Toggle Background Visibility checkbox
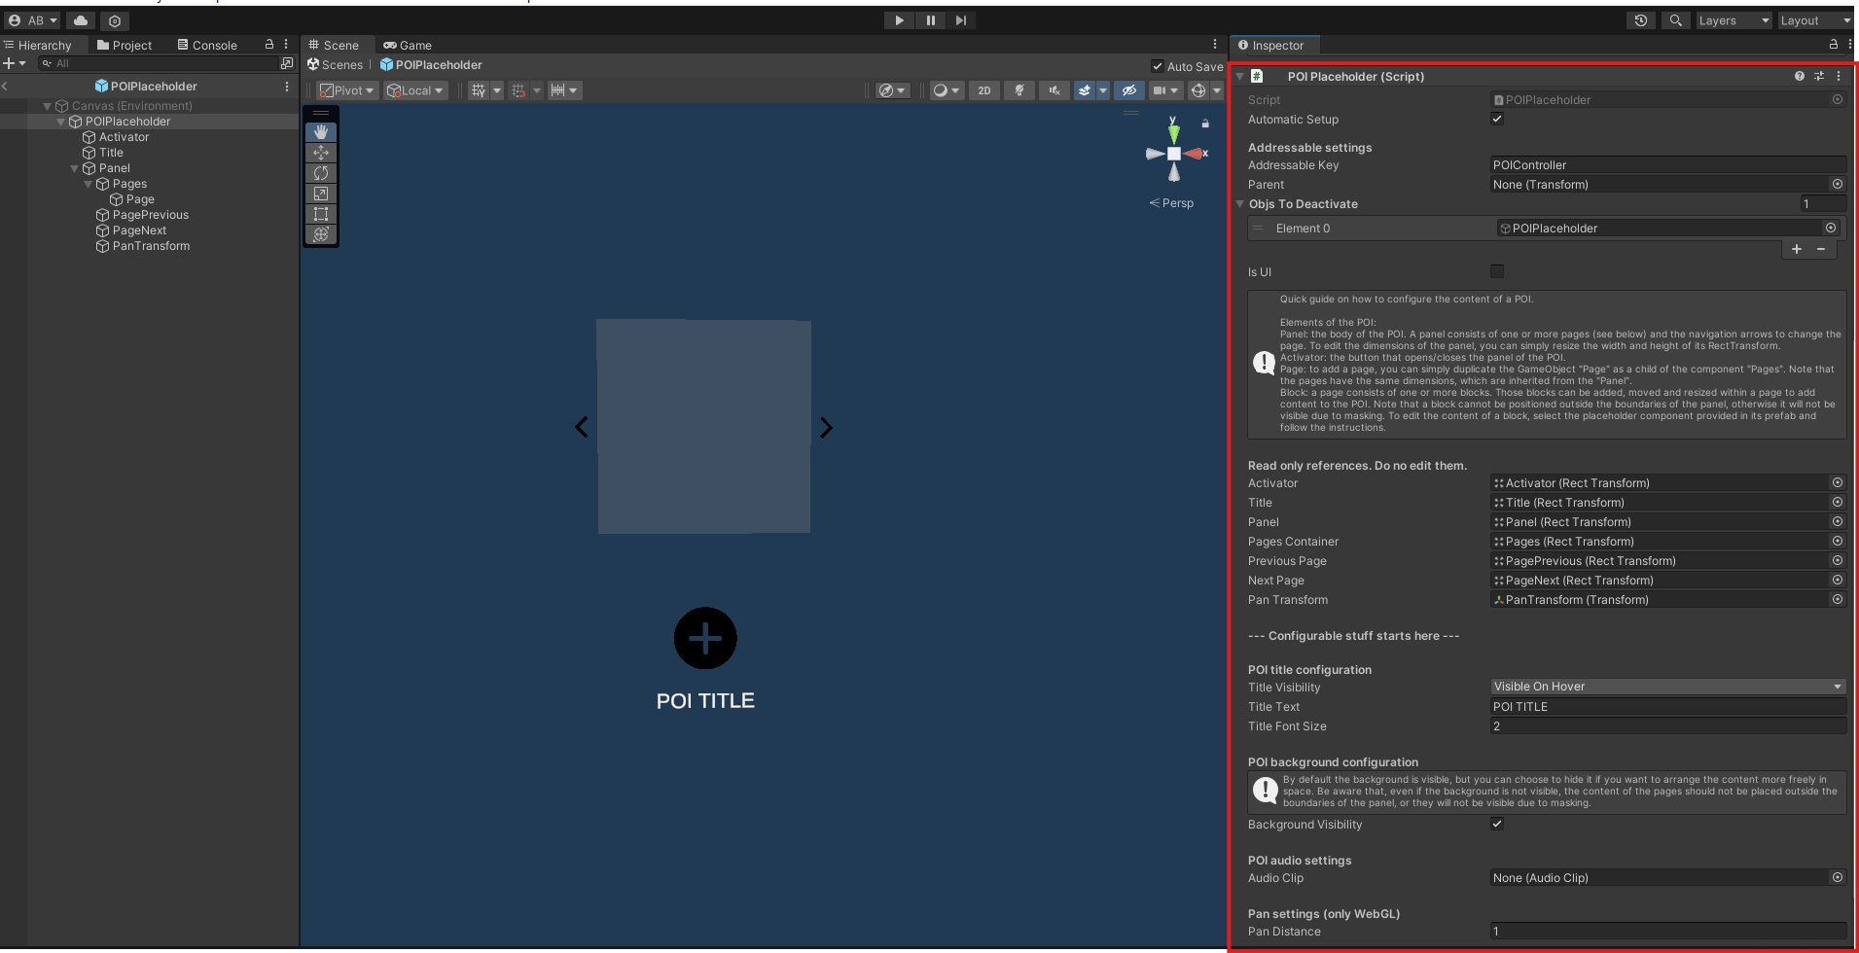Image resolution: width=1859 pixels, height=953 pixels. [1497, 824]
